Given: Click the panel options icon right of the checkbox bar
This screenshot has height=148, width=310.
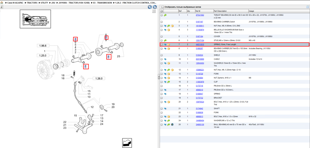Looking at the screenshot, I should [308, 7].
